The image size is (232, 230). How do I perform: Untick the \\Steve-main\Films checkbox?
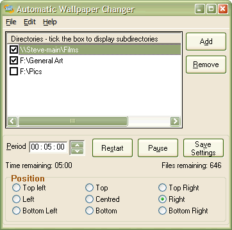[14, 50]
